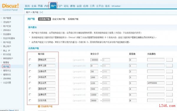The width and height of the screenshot is (177, 111).
Task: Open 推荐关注 in the sidebar
Action: pyautogui.click(x=7, y=70)
